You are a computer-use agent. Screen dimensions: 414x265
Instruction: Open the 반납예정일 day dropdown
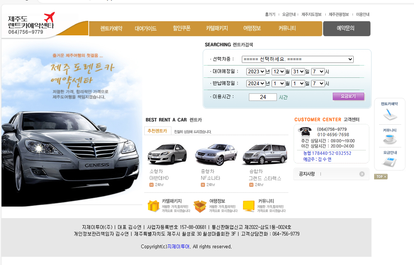[x=298, y=83]
